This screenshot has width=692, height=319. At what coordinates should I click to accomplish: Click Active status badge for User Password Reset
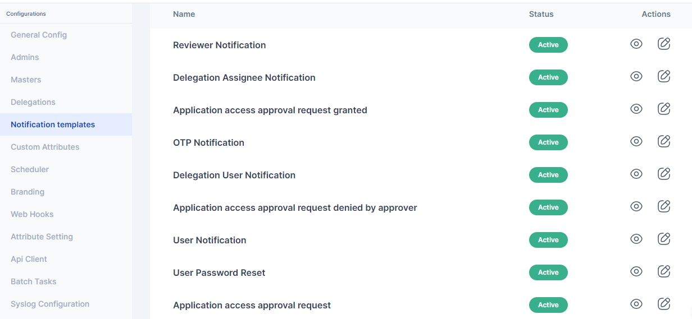click(548, 272)
